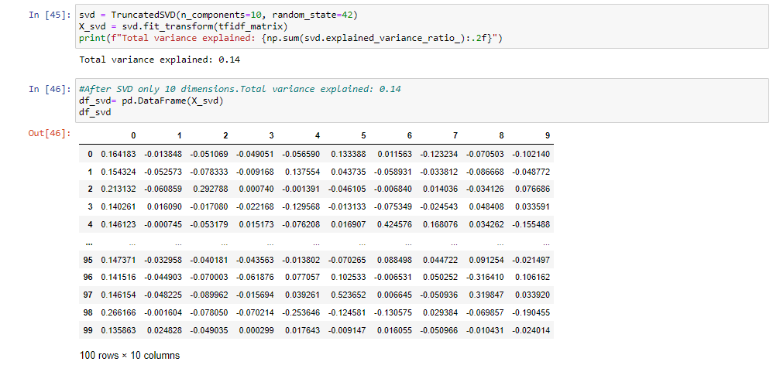Click cell value 0.164183
The image size is (773, 365).
tap(119, 155)
